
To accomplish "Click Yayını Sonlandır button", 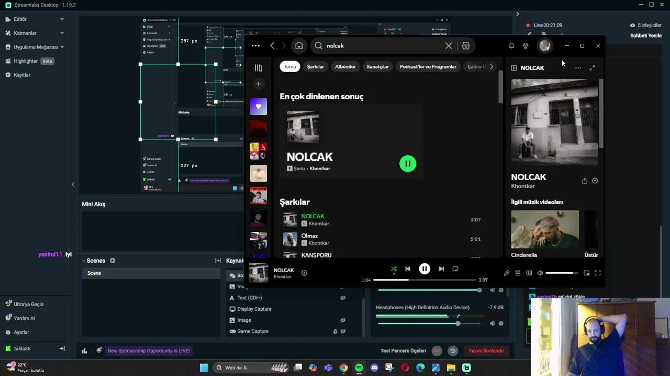I will point(486,351).
